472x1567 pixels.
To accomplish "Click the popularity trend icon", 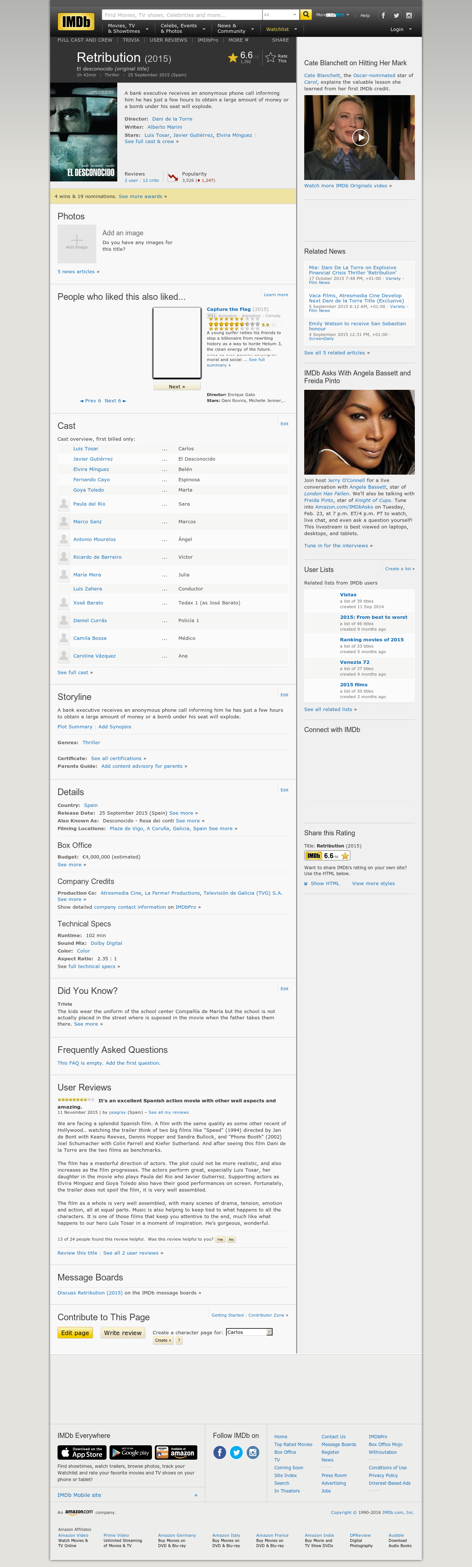I will point(173,177).
